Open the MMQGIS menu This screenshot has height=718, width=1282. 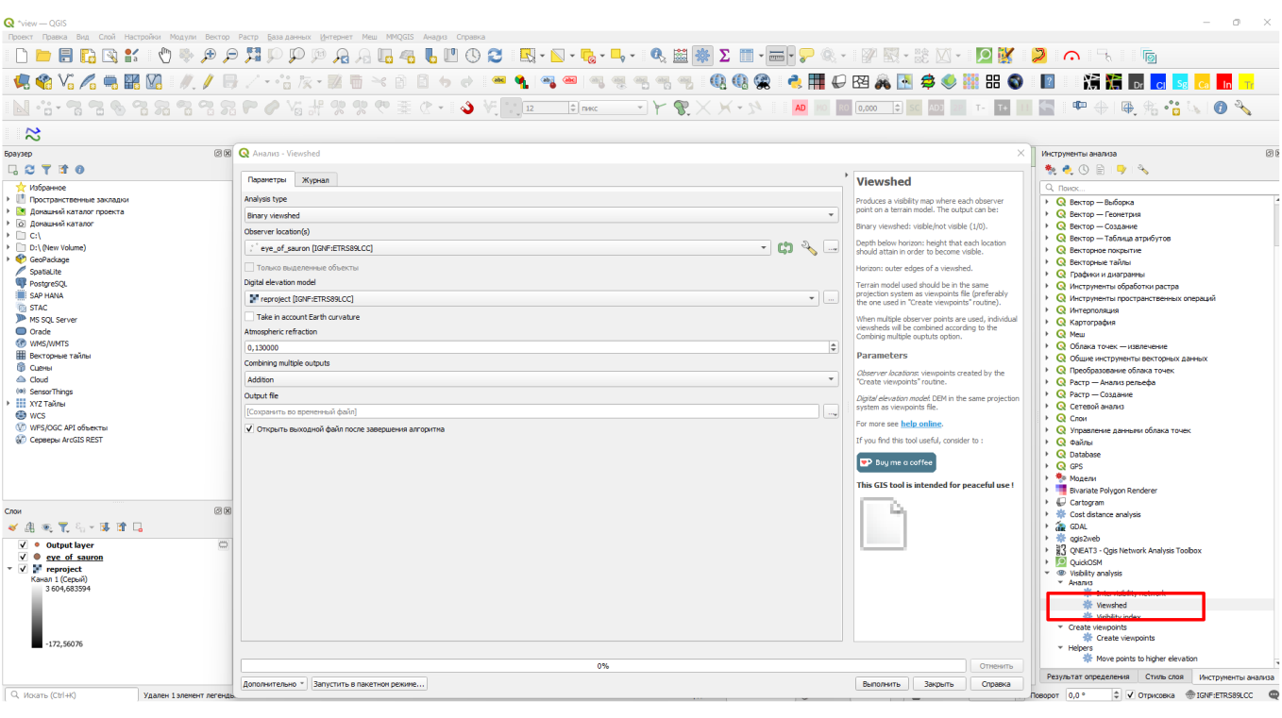399,37
